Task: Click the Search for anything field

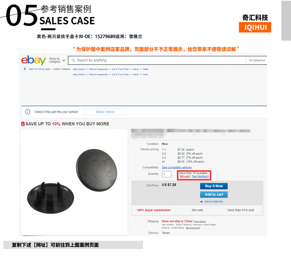Action: tap(157, 60)
